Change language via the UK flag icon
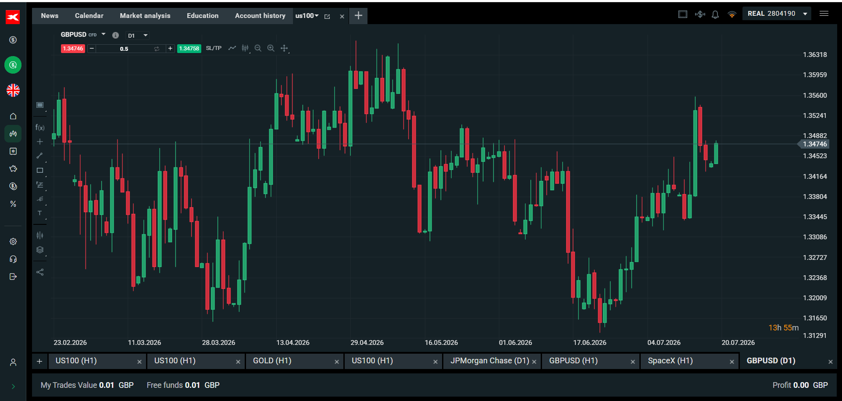The height and width of the screenshot is (401, 842). 13,90
